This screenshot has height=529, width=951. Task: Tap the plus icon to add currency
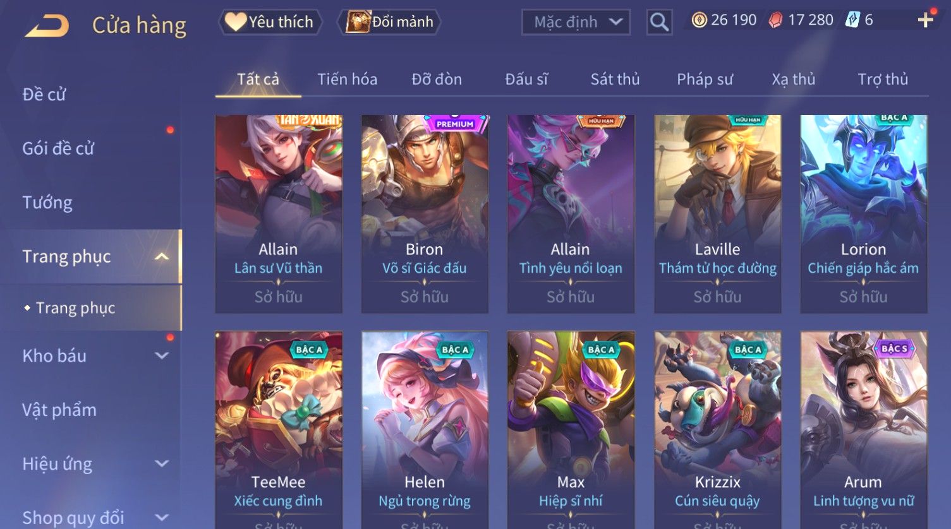(x=925, y=21)
